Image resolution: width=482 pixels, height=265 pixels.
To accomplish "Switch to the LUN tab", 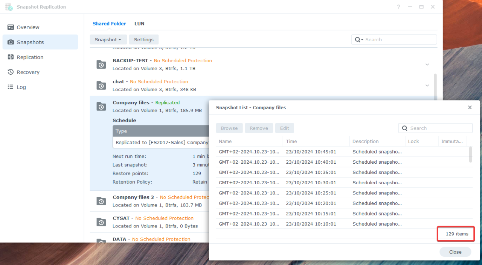I will 139,24.
